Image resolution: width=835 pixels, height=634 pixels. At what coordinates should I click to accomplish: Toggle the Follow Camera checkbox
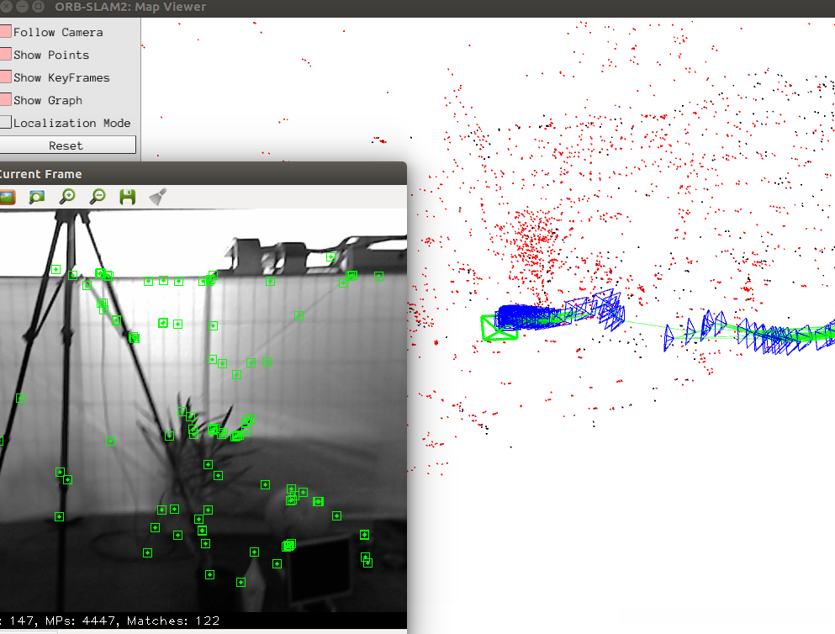click(x=6, y=32)
